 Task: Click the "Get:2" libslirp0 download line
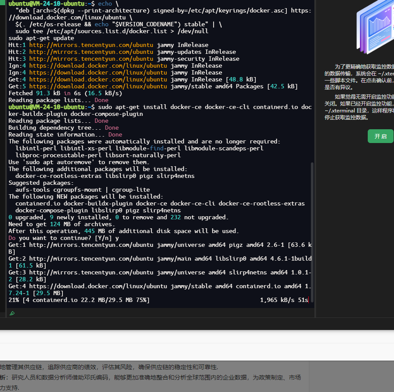(160, 262)
